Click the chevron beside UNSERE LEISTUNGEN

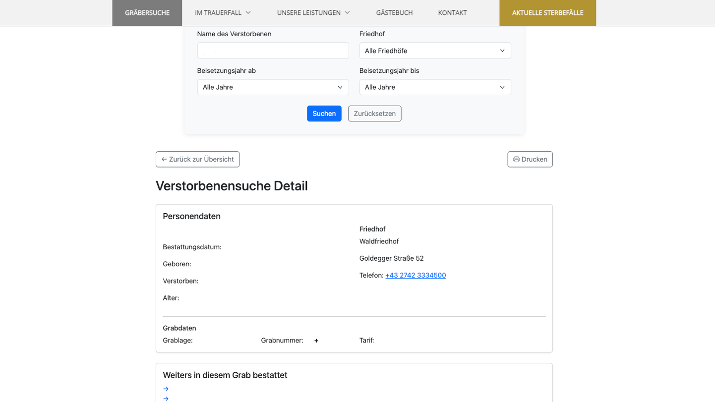pyautogui.click(x=348, y=12)
